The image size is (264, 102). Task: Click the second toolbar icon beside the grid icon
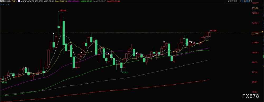pos(245,1)
